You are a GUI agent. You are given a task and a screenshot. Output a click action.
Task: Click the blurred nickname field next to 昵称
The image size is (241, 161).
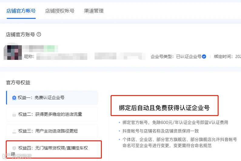click(91, 56)
